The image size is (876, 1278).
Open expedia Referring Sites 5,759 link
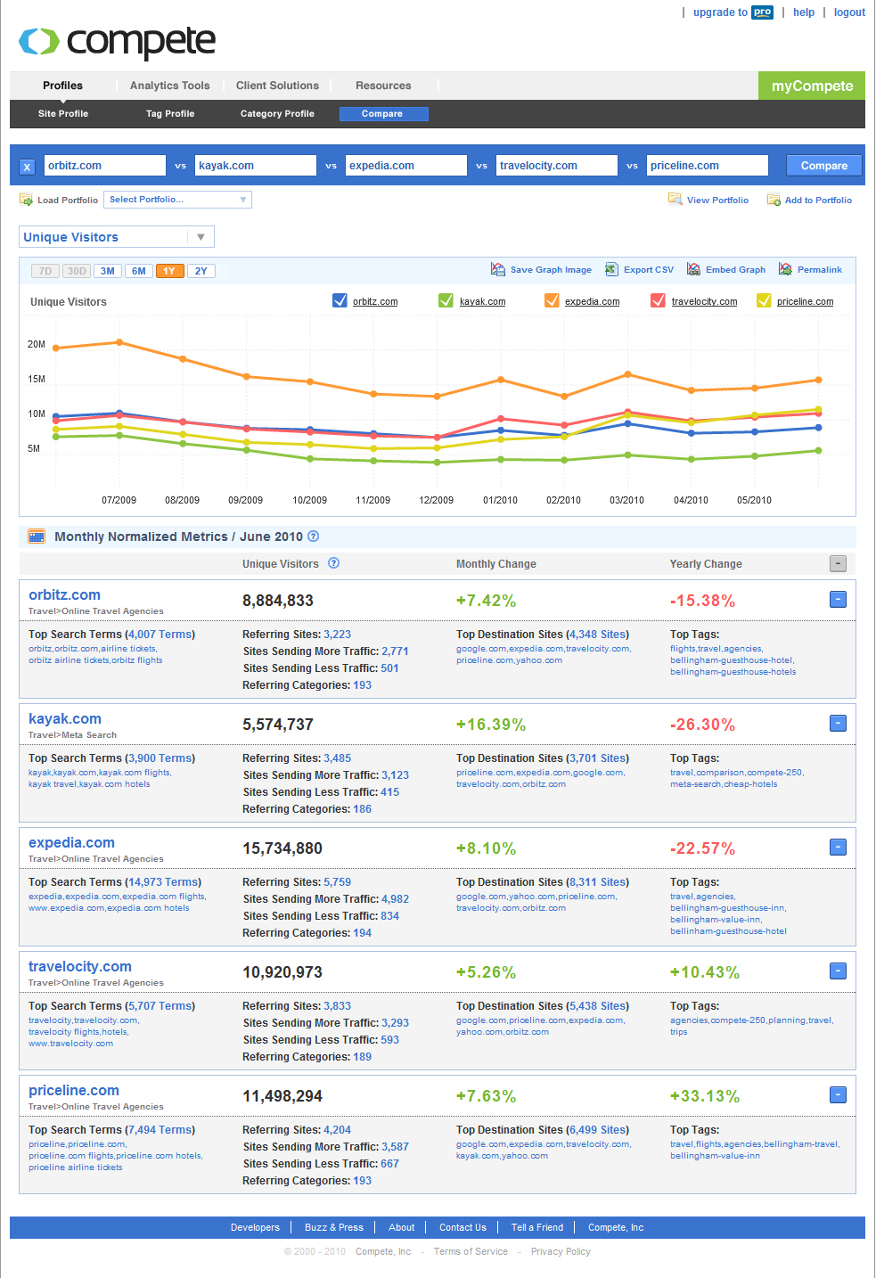click(337, 882)
